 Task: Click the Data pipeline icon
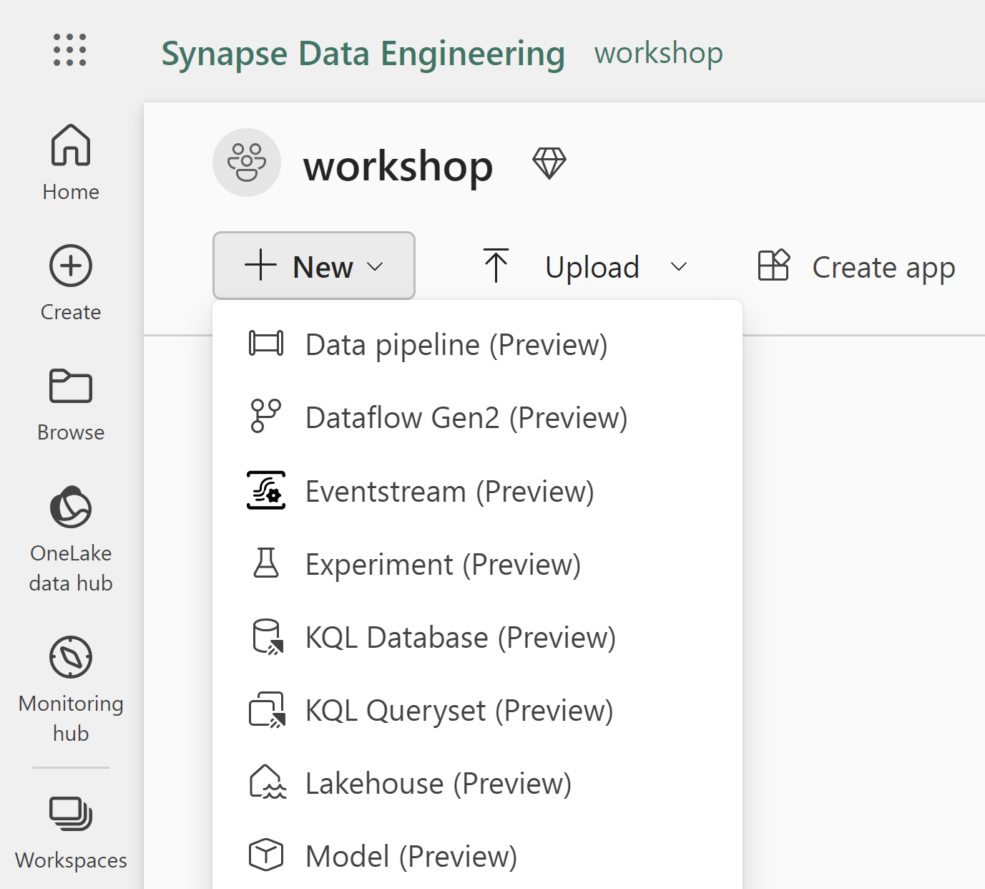pos(266,344)
